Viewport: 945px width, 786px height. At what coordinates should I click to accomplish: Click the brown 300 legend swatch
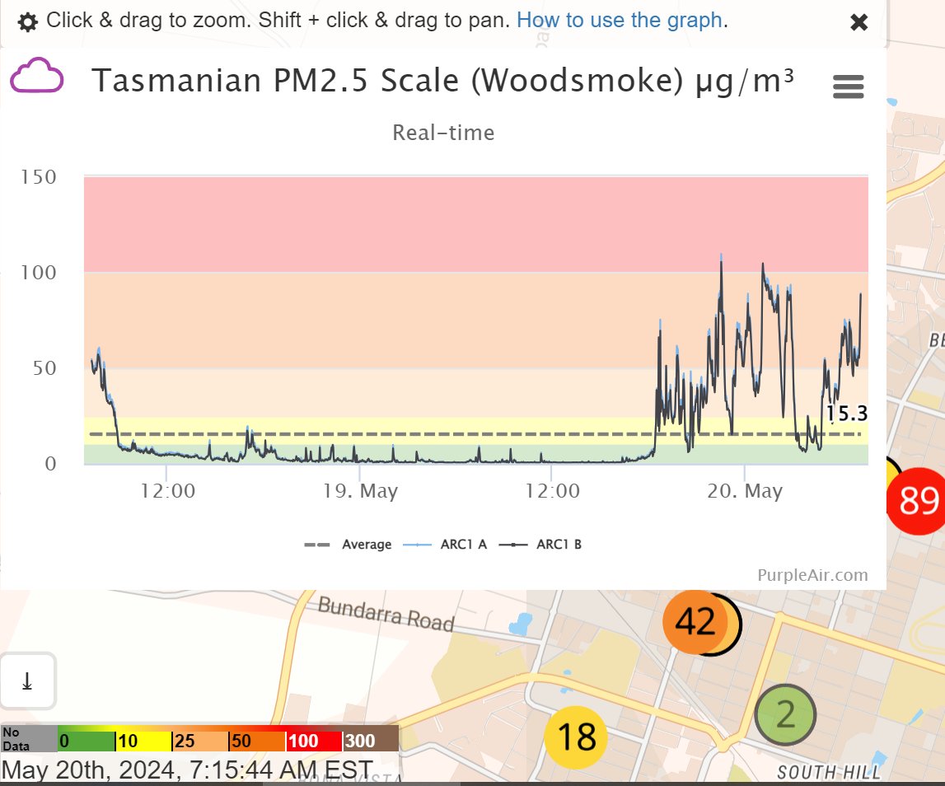point(371,740)
